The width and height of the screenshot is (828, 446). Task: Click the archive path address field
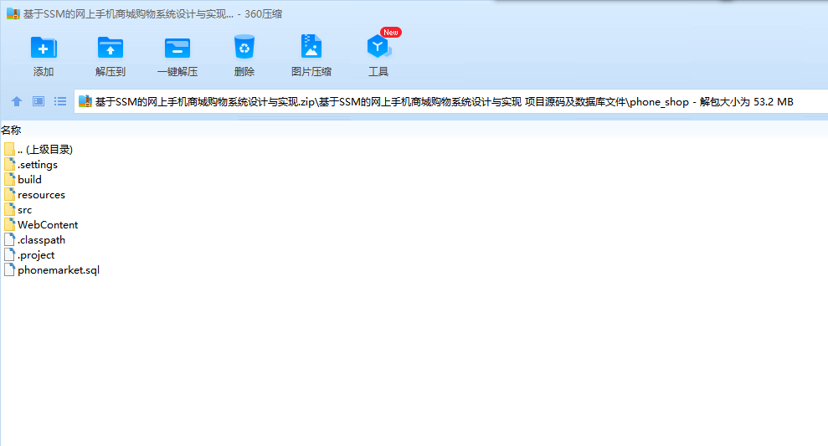[451, 101]
